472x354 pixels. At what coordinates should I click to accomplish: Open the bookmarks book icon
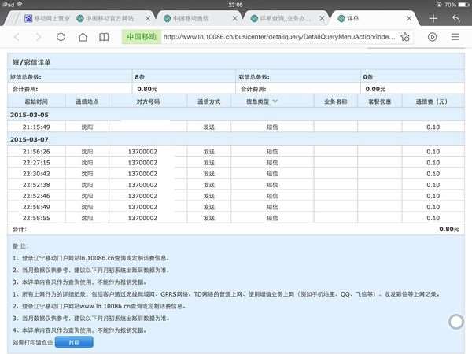click(x=104, y=37)
